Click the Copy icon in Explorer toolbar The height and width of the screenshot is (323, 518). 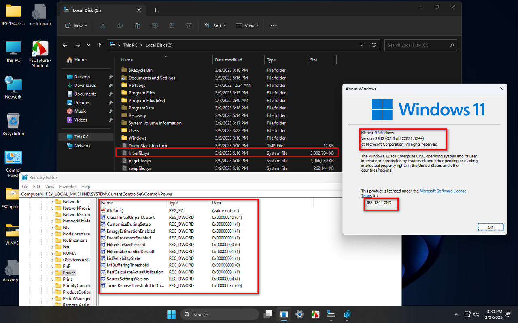(120, 25)
